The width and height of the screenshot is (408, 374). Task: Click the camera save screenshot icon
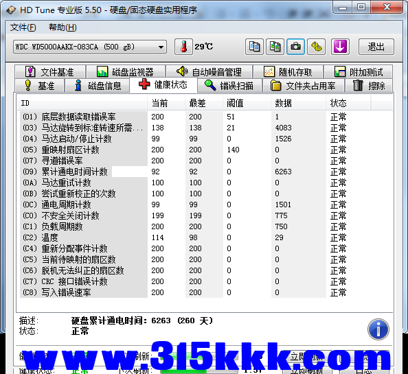(295, 47)
